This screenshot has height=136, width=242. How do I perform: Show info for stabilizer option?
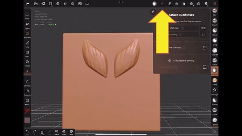tap(182, 28)
